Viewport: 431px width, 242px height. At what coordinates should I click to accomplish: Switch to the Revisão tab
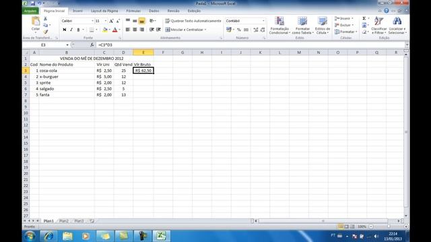tap(174, 11)
